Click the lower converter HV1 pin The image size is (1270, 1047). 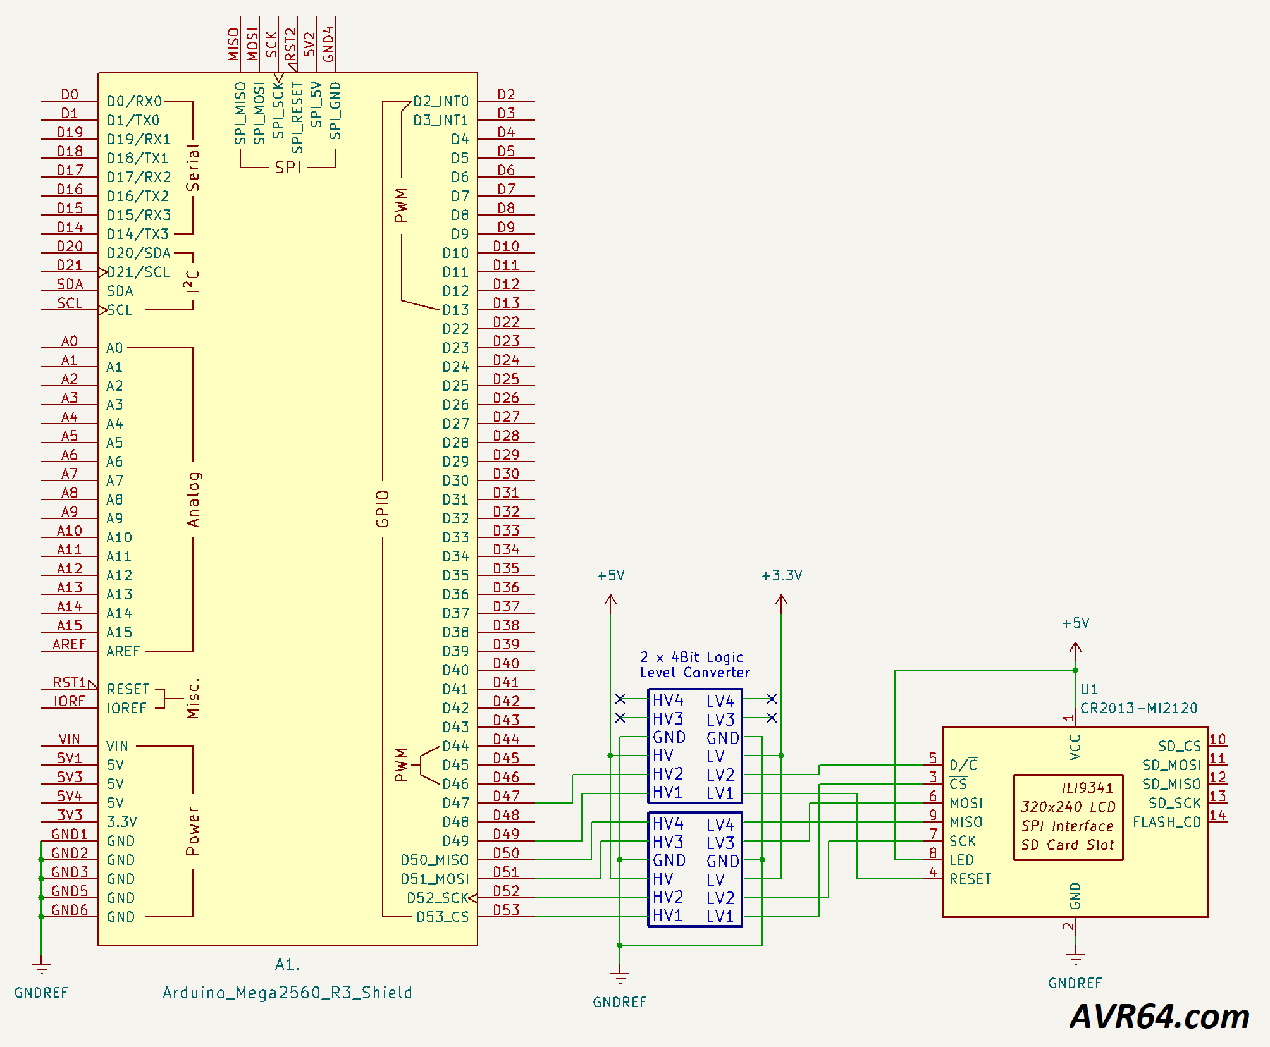click(668, 915)
